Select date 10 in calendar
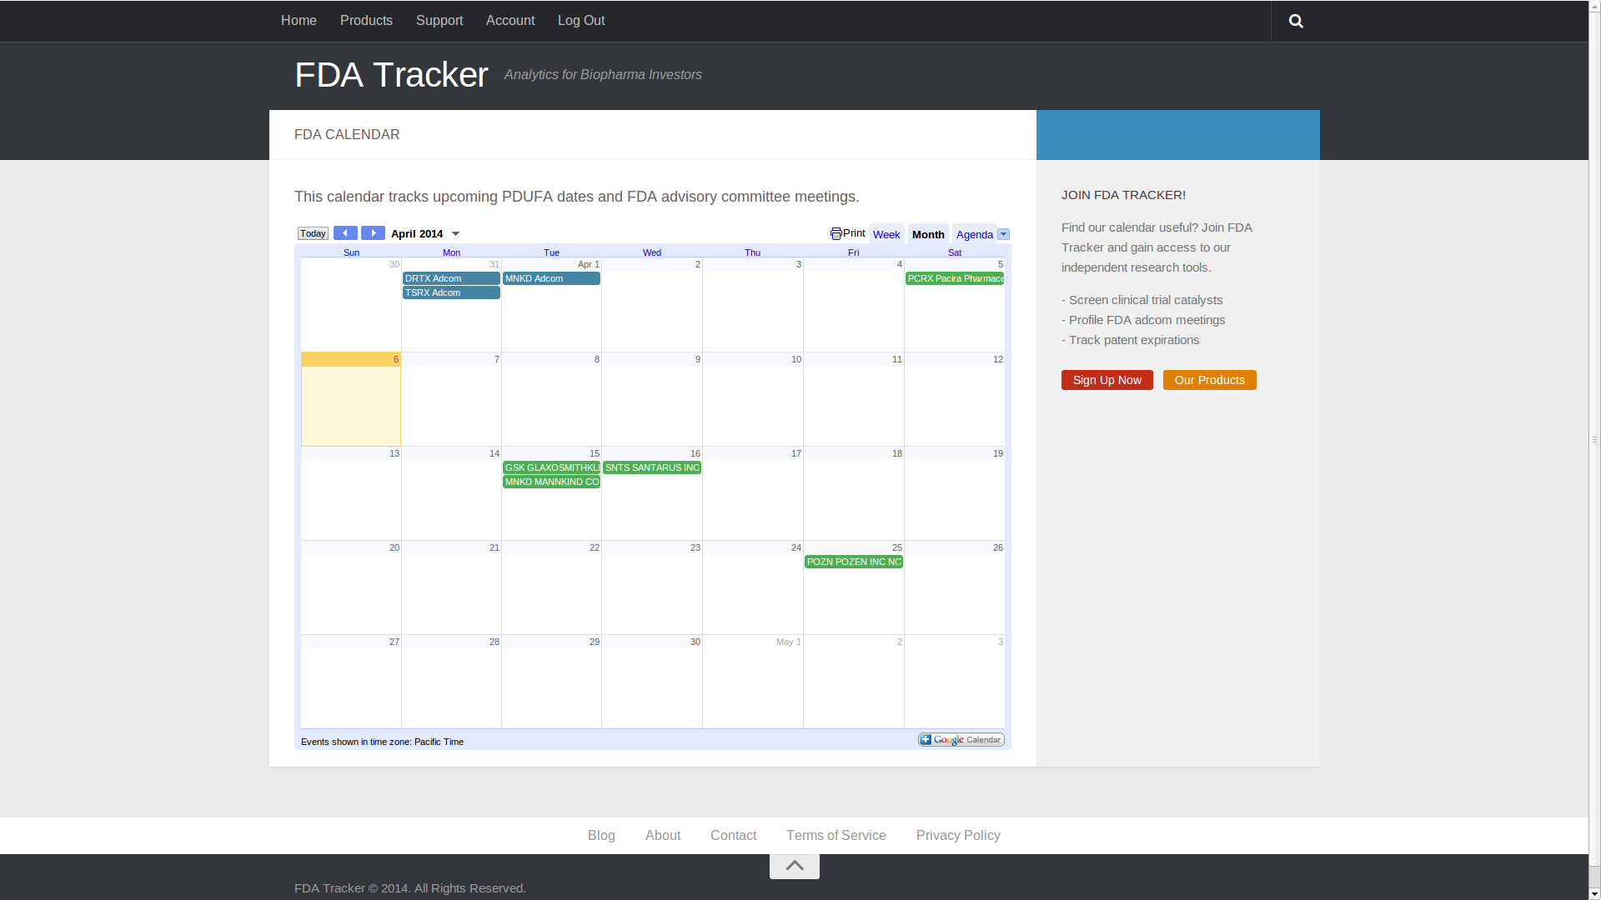1601x900 pixels. coord(796,359)
